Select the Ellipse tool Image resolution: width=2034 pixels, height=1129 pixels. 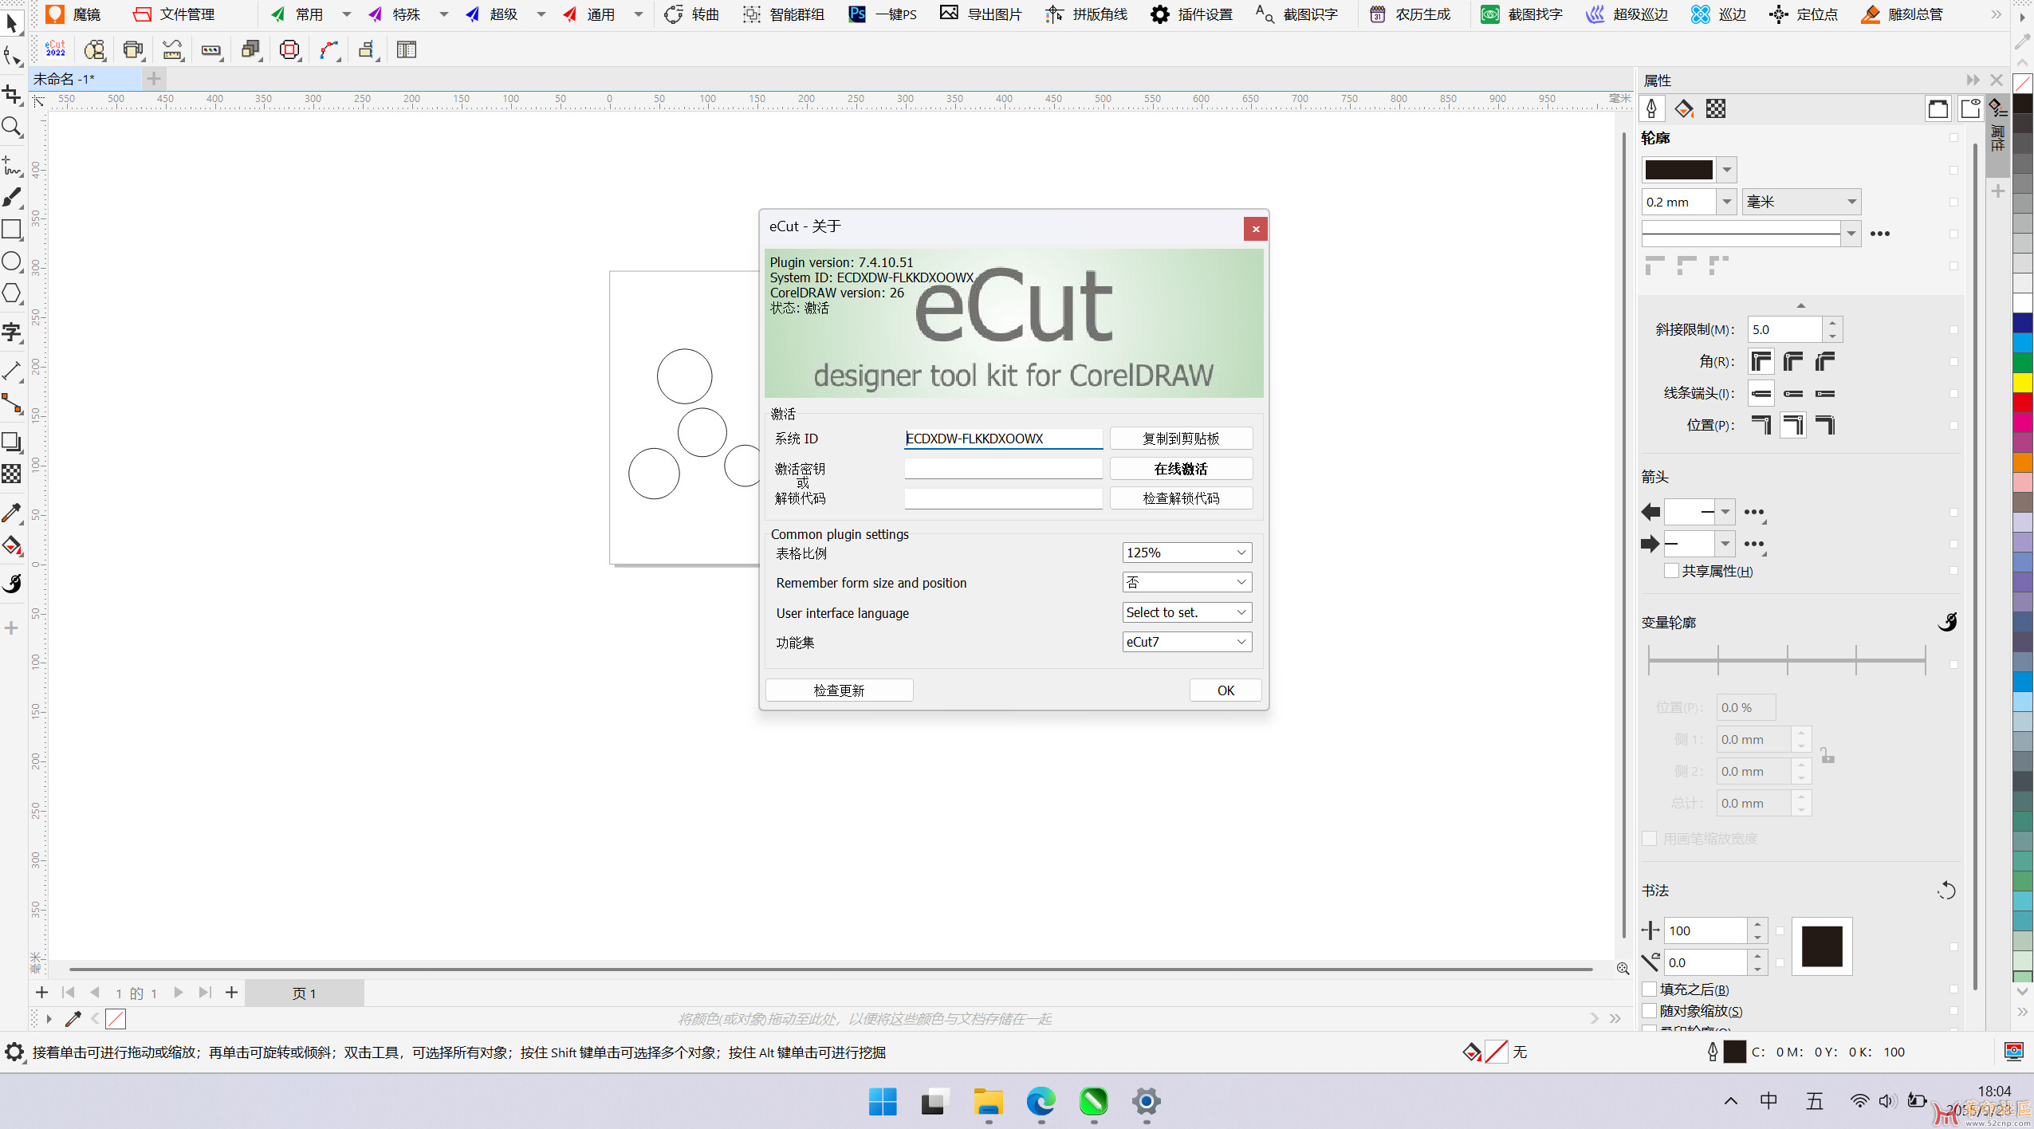12,262
